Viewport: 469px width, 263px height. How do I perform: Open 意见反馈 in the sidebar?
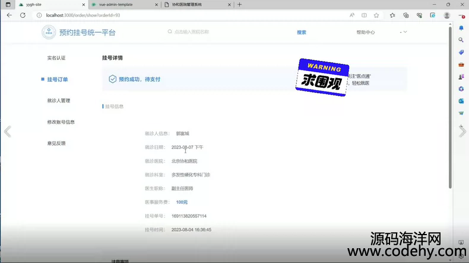pyautogui.click(x=56, y=143)
